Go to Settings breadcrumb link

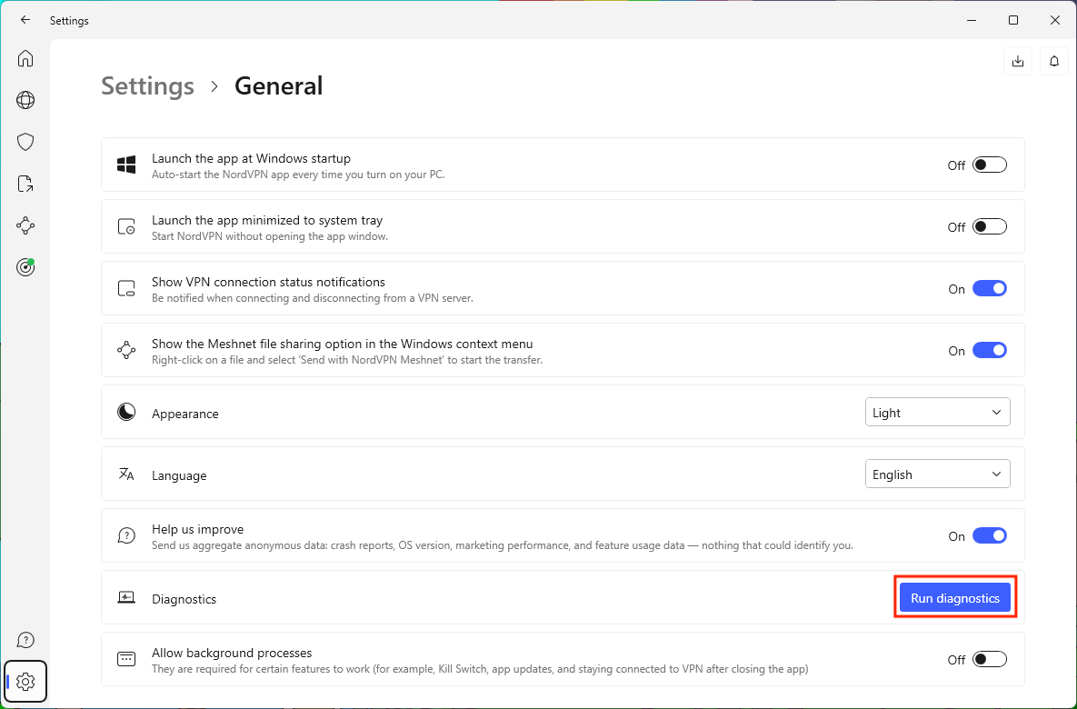coord(147,86)
